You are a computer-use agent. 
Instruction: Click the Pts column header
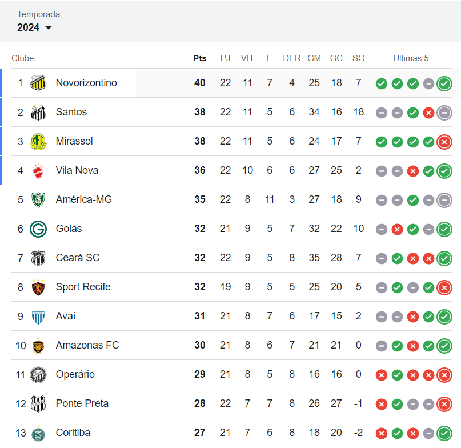pos(199,58)
